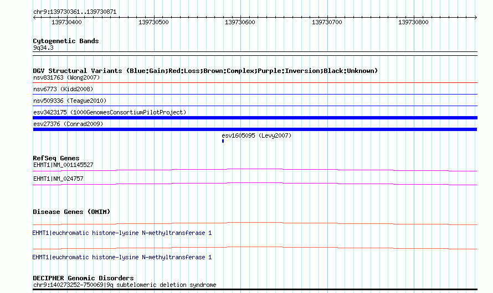Open 9q subtelomeric deletion syndrome entry

(125, 285)
